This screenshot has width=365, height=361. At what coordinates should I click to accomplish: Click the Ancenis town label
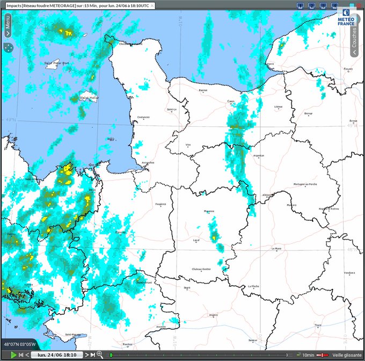161,327
